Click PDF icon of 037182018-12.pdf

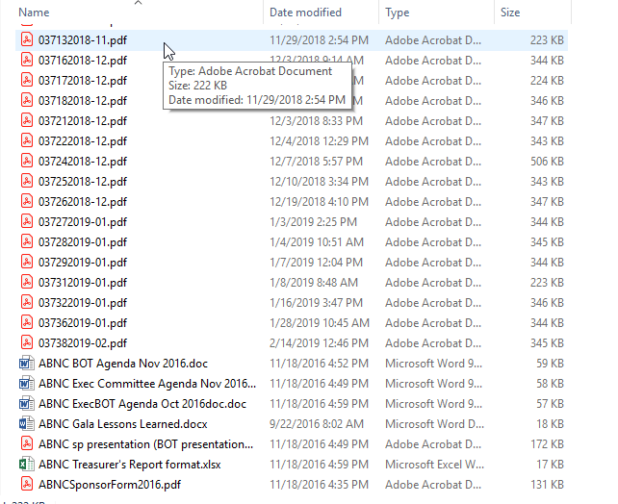tap(26, 100)
